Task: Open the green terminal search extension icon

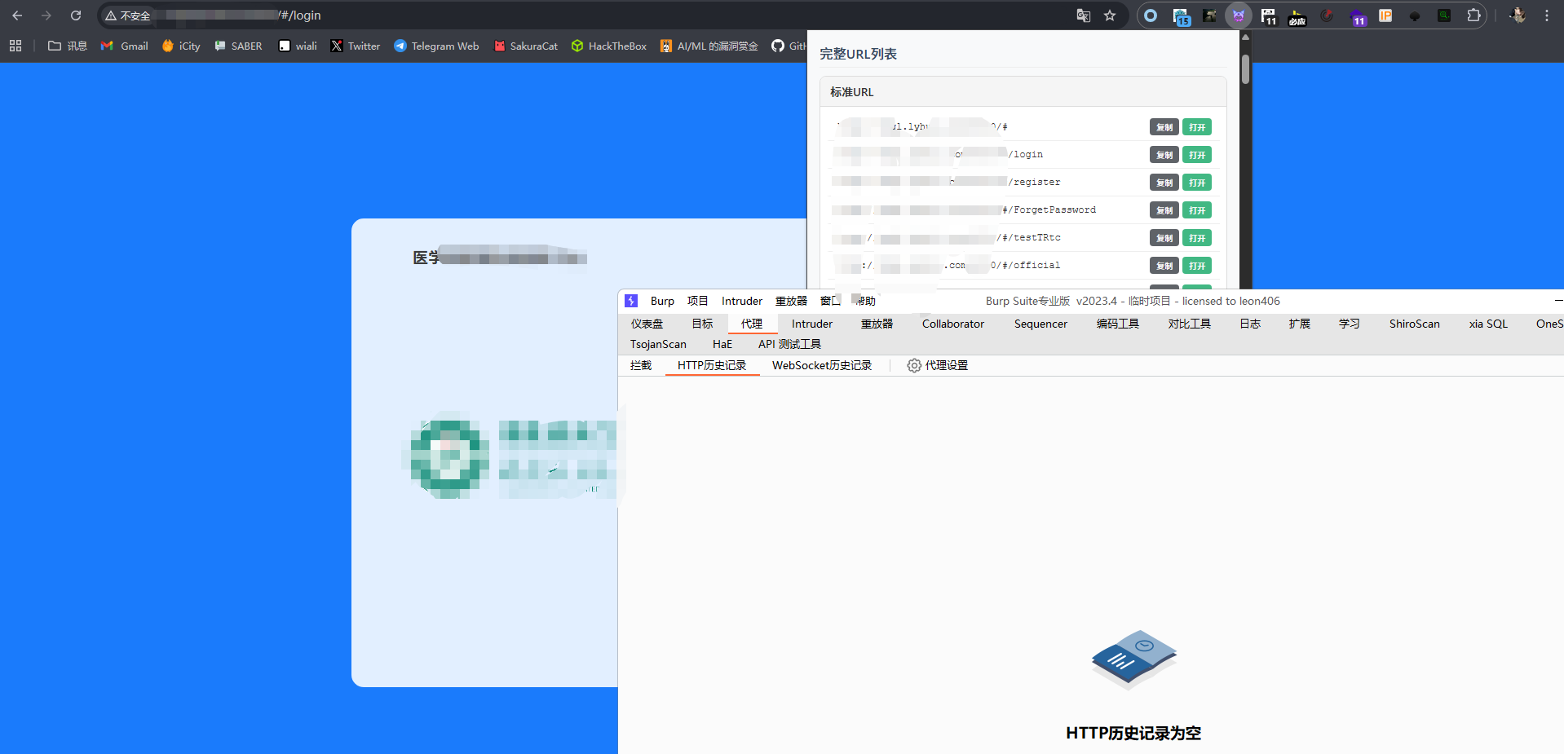Action: coord(1444,15)
